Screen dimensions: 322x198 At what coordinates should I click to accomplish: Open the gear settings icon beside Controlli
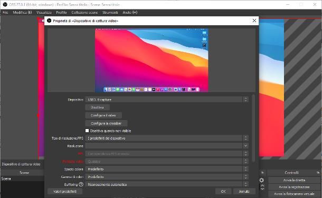[261, 180]
